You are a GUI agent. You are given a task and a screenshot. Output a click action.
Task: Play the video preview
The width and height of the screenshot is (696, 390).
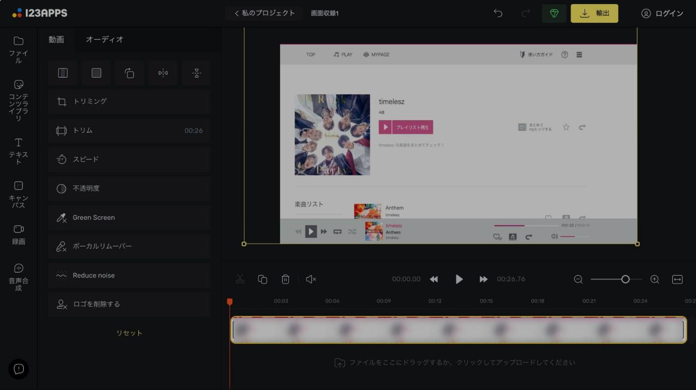459,279
